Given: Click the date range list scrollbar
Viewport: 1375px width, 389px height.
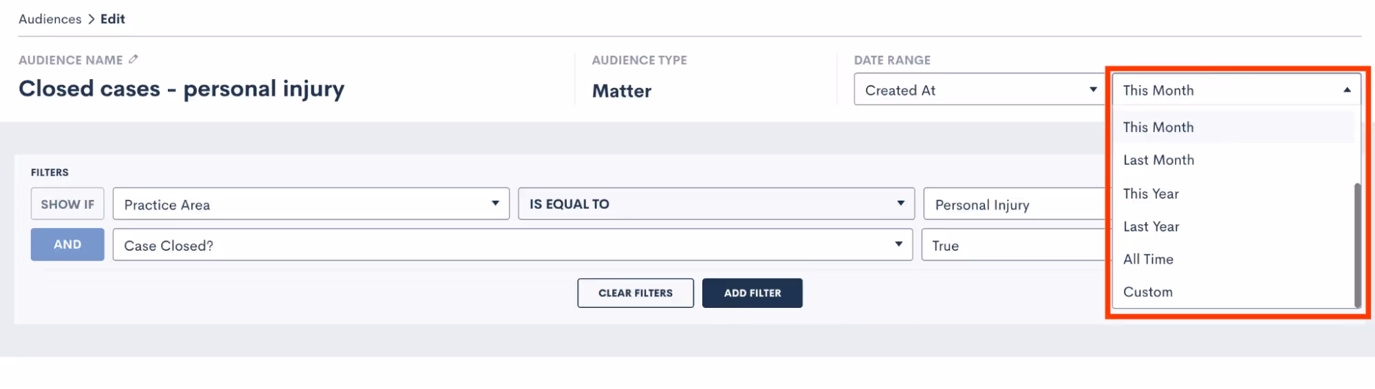Looking at the screenshot, I should click(x=1357, y=245).
